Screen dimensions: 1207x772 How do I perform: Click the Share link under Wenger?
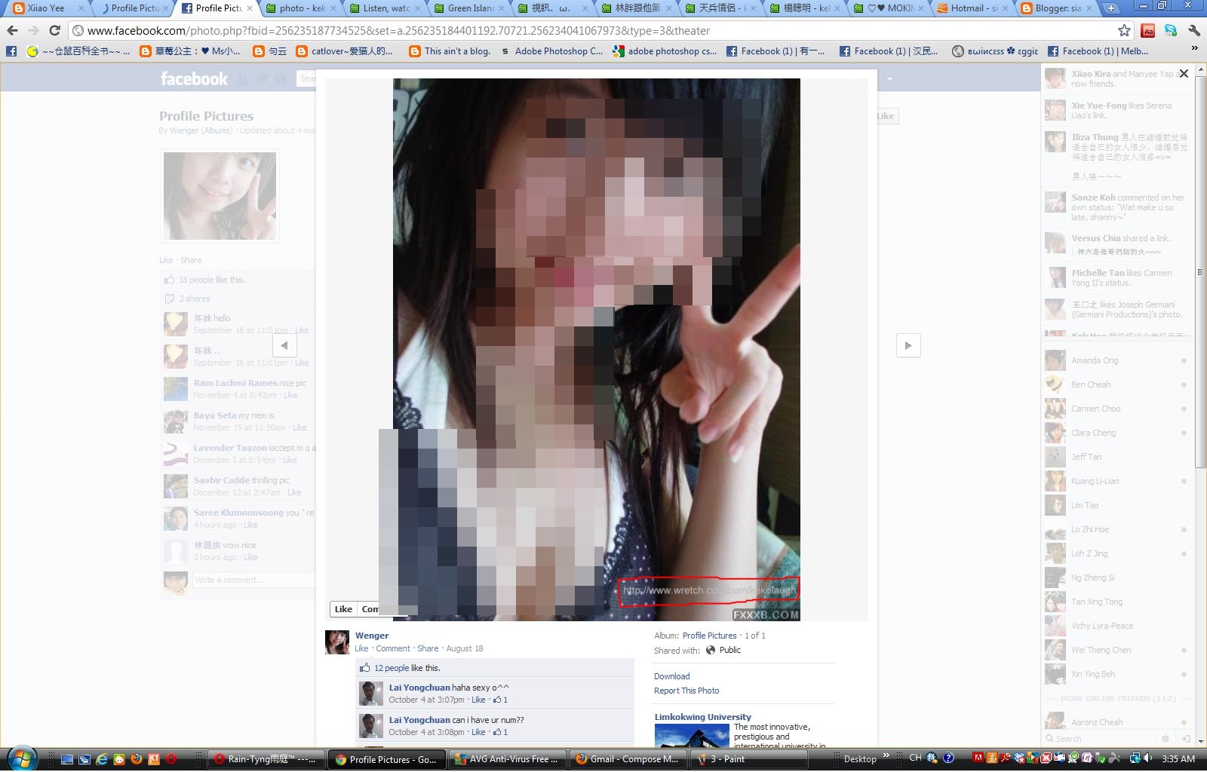[x=428, y=648]
